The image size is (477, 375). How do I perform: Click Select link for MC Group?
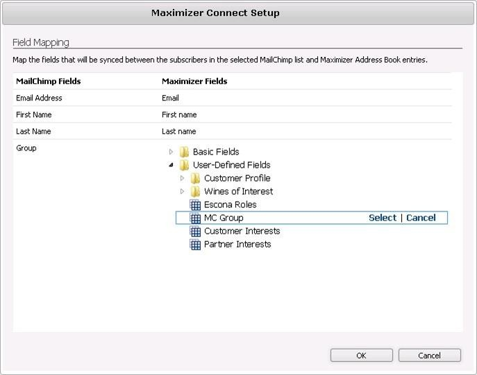coord(383,218)
